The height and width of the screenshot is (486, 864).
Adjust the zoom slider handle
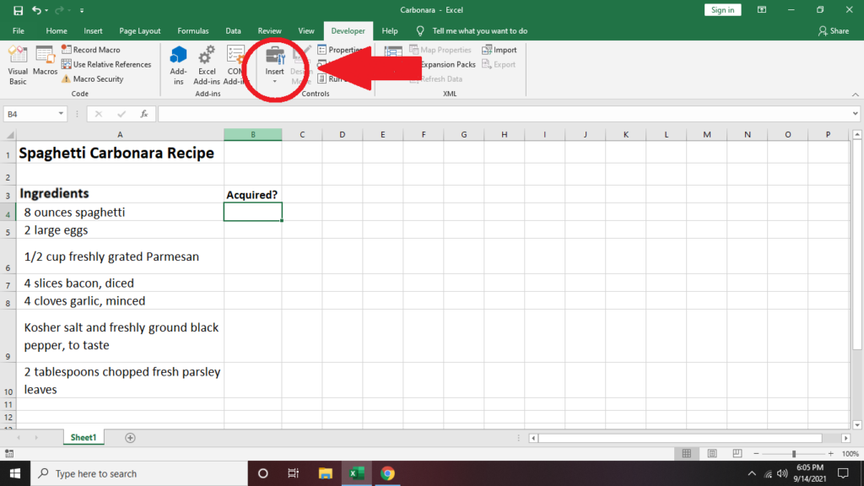(794, 454)
